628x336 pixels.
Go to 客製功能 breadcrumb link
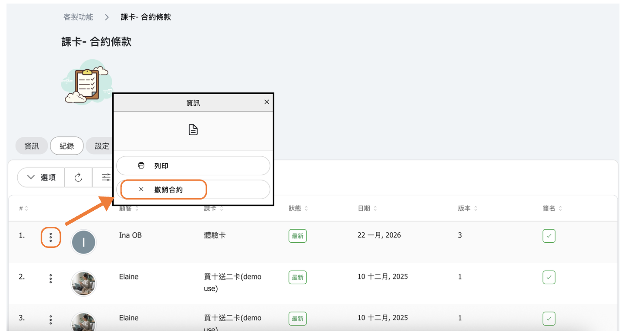[78, 17]
